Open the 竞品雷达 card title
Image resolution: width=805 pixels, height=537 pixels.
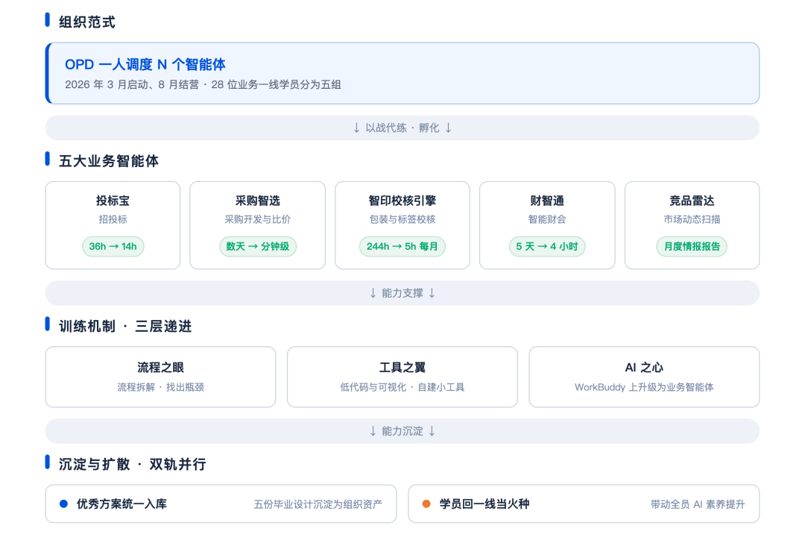[692, 201]
